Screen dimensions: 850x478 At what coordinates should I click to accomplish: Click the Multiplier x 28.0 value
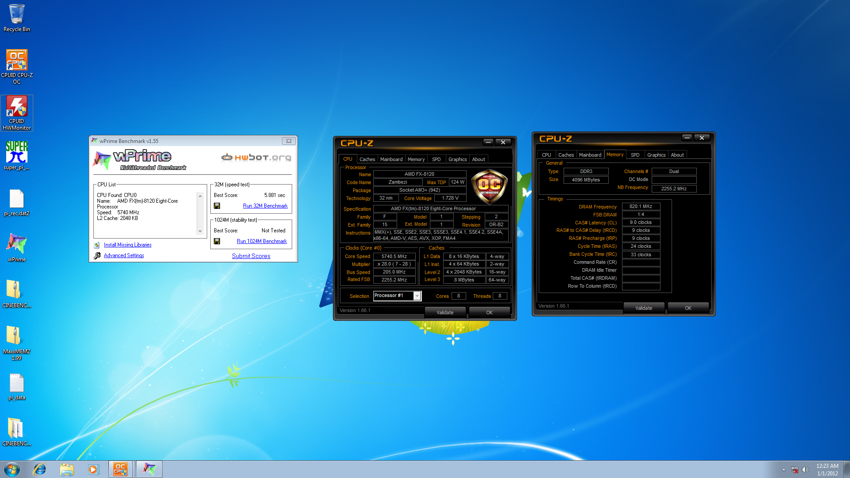tap(394, 264)
